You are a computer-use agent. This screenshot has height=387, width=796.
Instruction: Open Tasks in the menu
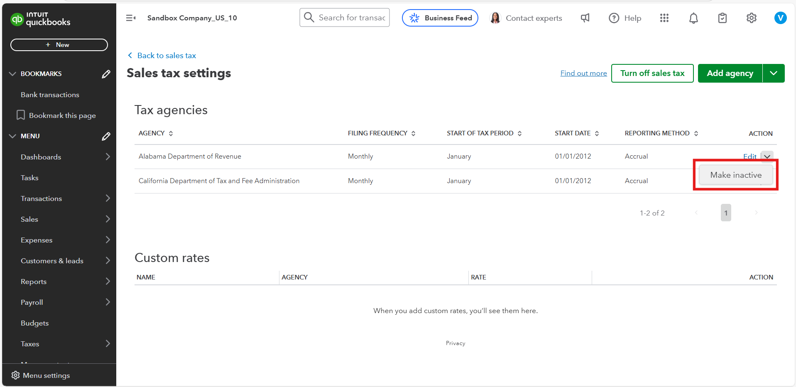click(29, 178)
